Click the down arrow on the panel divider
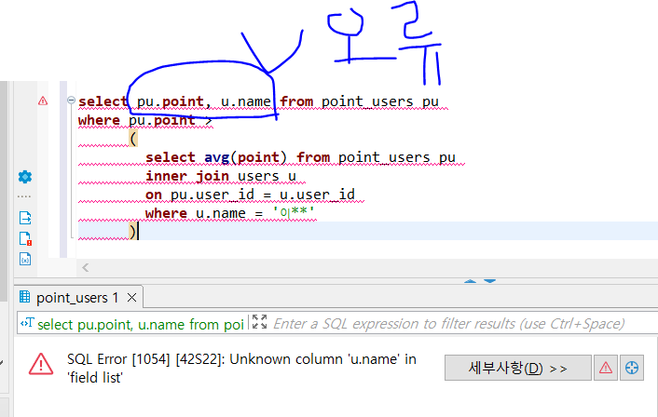 [x=489, y=281]
